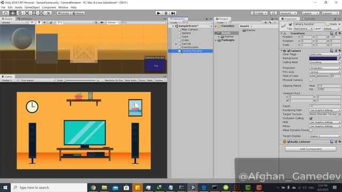Viewport: 342px width, 192px height.
Task: Open Transform component gear settings
Action: 339,33
